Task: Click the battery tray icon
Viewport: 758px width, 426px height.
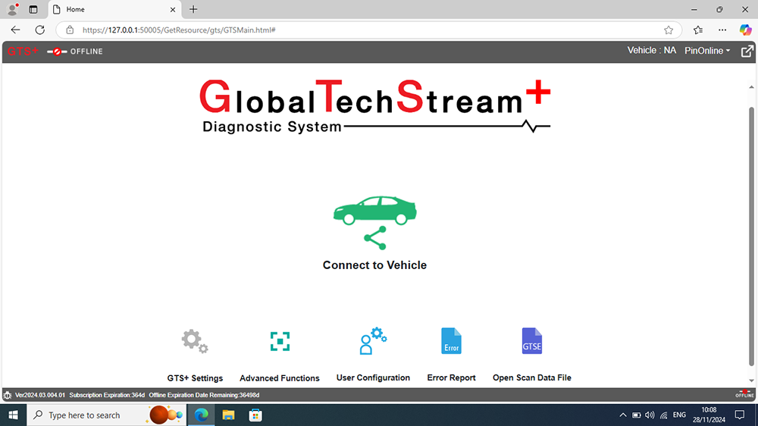Action: pos(637,415)
